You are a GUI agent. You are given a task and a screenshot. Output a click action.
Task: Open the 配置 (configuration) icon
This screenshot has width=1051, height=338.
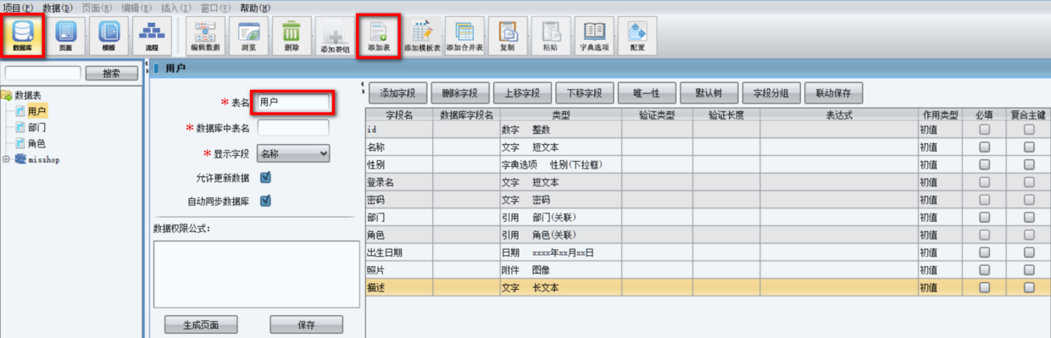pyautogui.click(x=637, y=36)
